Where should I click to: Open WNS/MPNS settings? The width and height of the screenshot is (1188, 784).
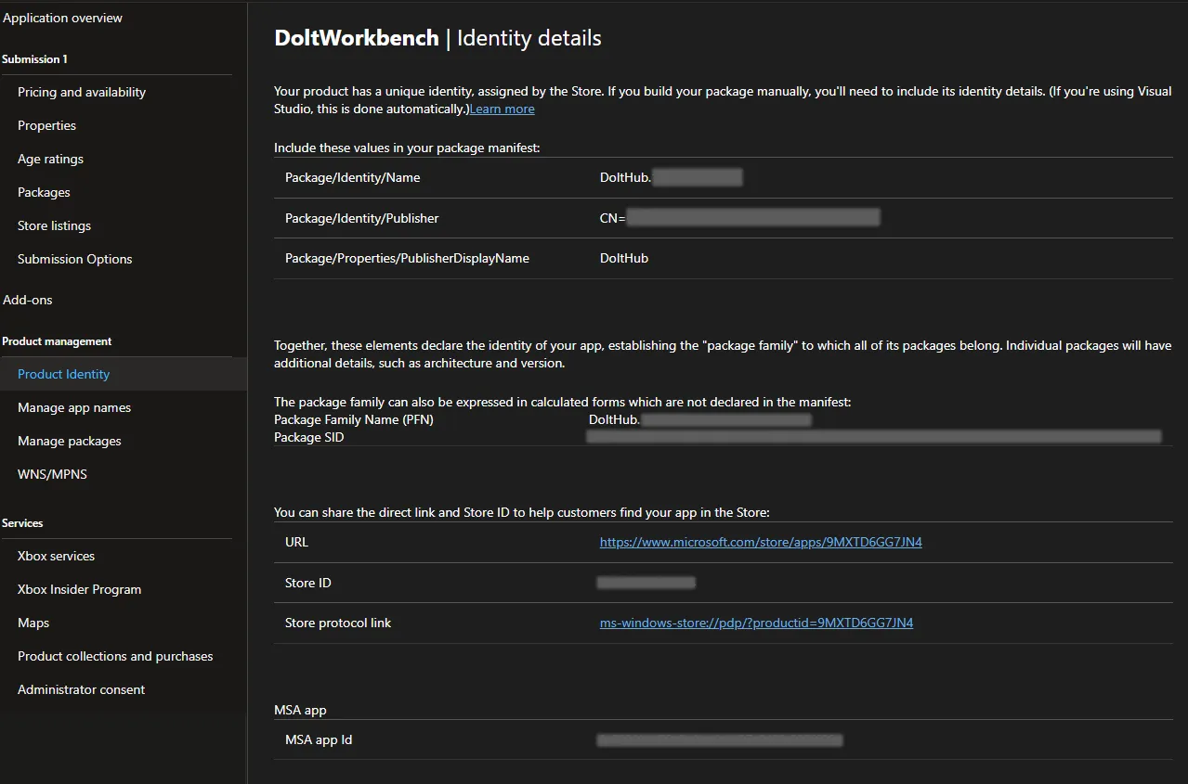(x=52, y=474)
